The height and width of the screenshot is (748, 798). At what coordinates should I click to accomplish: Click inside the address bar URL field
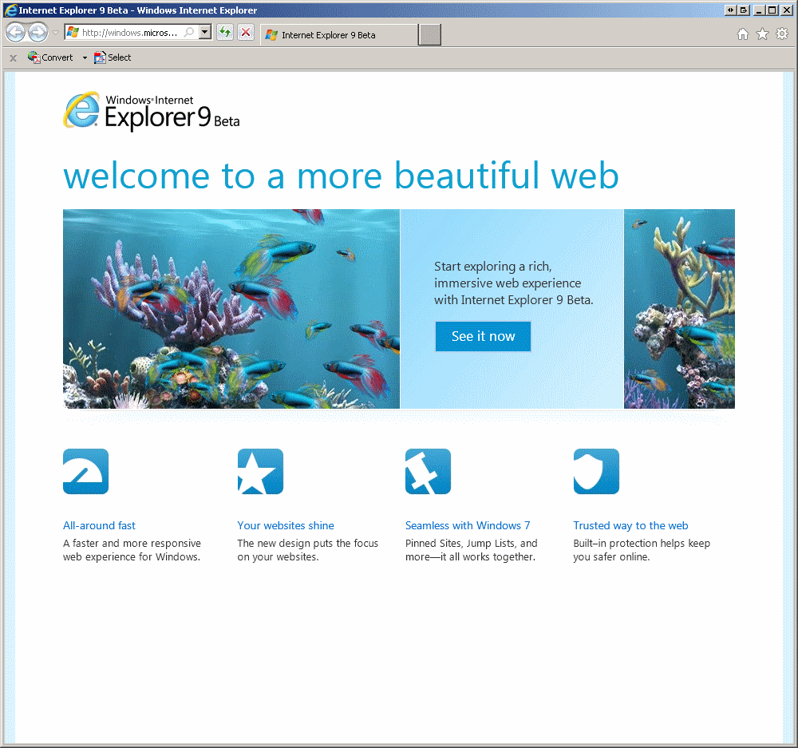click(129, 33)
